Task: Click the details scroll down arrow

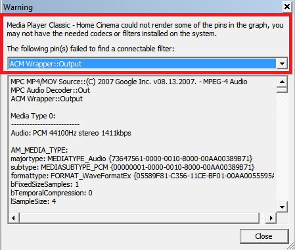Action: click(x=282, y=207)
